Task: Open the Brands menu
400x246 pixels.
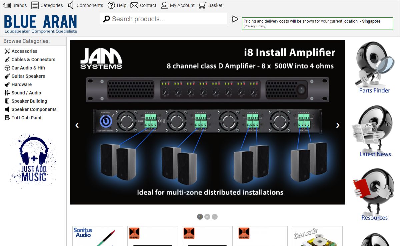Action: pyautogui.click(x=15, y=5)
